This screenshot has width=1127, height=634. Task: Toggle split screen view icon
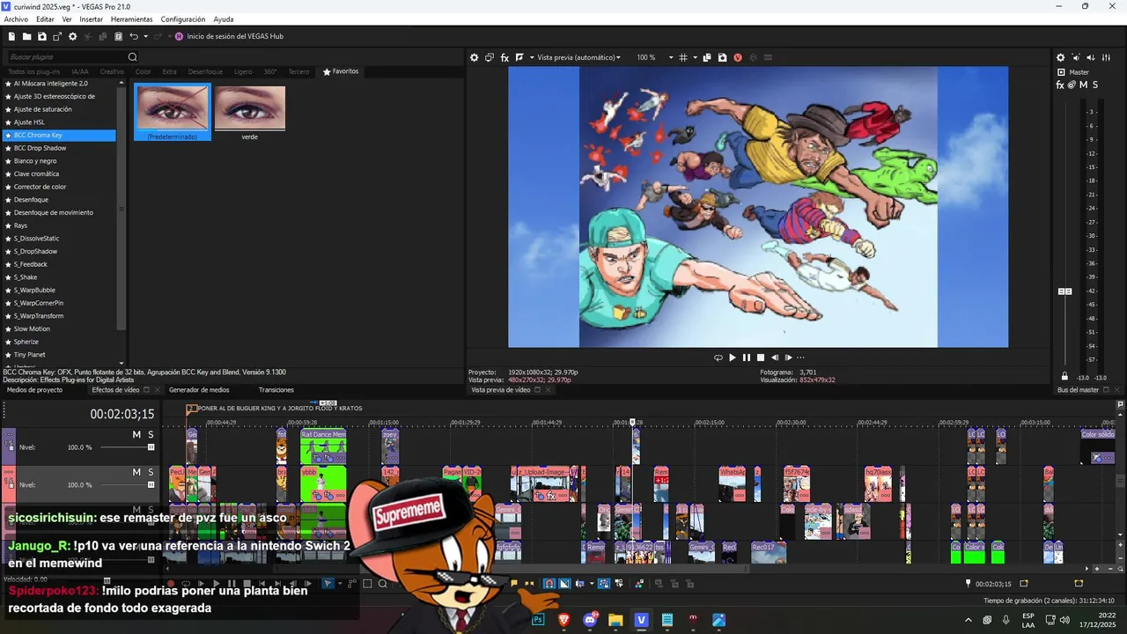(519, 57)
